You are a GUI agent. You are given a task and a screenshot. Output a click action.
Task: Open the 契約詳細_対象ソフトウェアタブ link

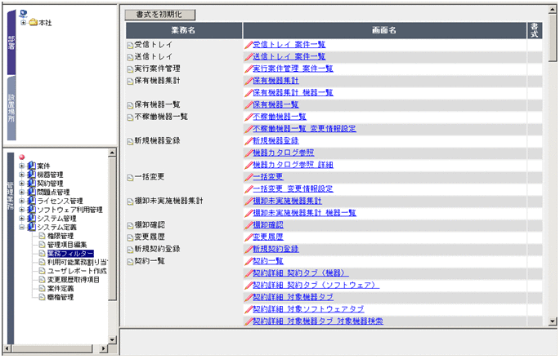click(308, 309)
